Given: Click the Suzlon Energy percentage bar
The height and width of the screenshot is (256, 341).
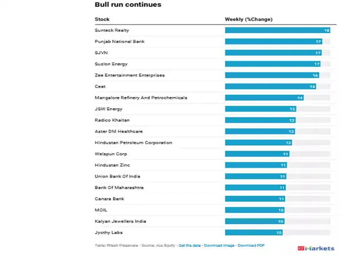Looking at the screenshot, I should click(273, 64).
